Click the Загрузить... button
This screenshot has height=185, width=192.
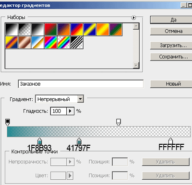pos(171,46)
